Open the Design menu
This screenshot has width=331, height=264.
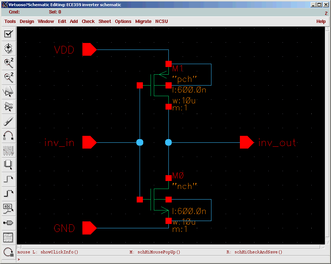point(27,21)
